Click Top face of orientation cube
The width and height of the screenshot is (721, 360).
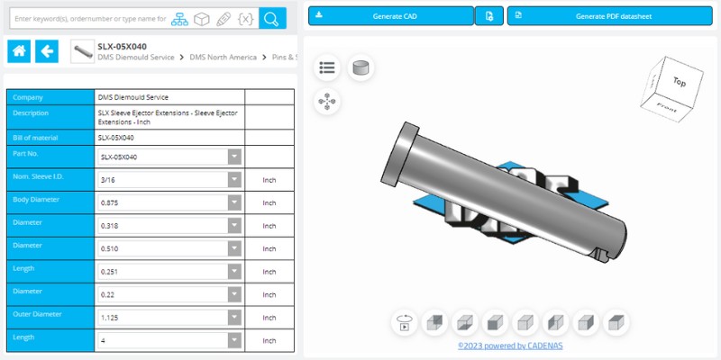(680, 82)
